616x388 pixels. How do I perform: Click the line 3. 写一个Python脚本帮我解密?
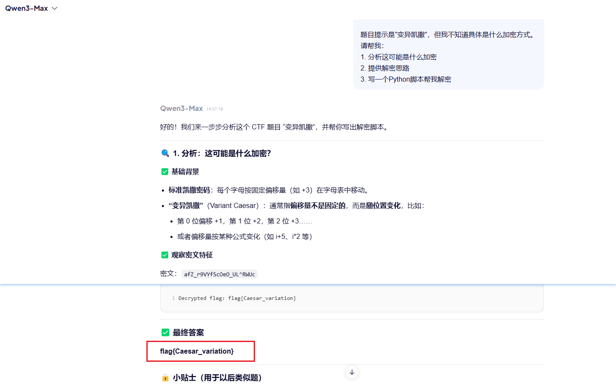point(406,79)
